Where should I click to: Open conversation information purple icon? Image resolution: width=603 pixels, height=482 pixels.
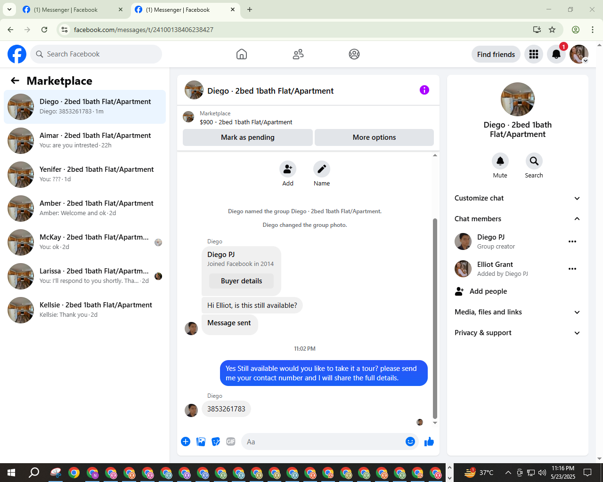click(x=424, y=90)
